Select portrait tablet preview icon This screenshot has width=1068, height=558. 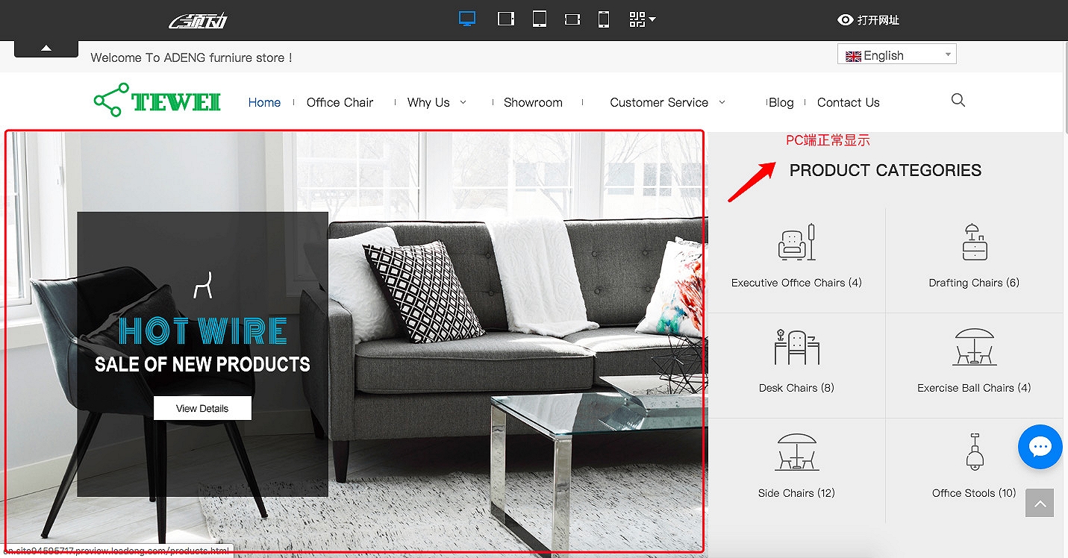[539, 19]
